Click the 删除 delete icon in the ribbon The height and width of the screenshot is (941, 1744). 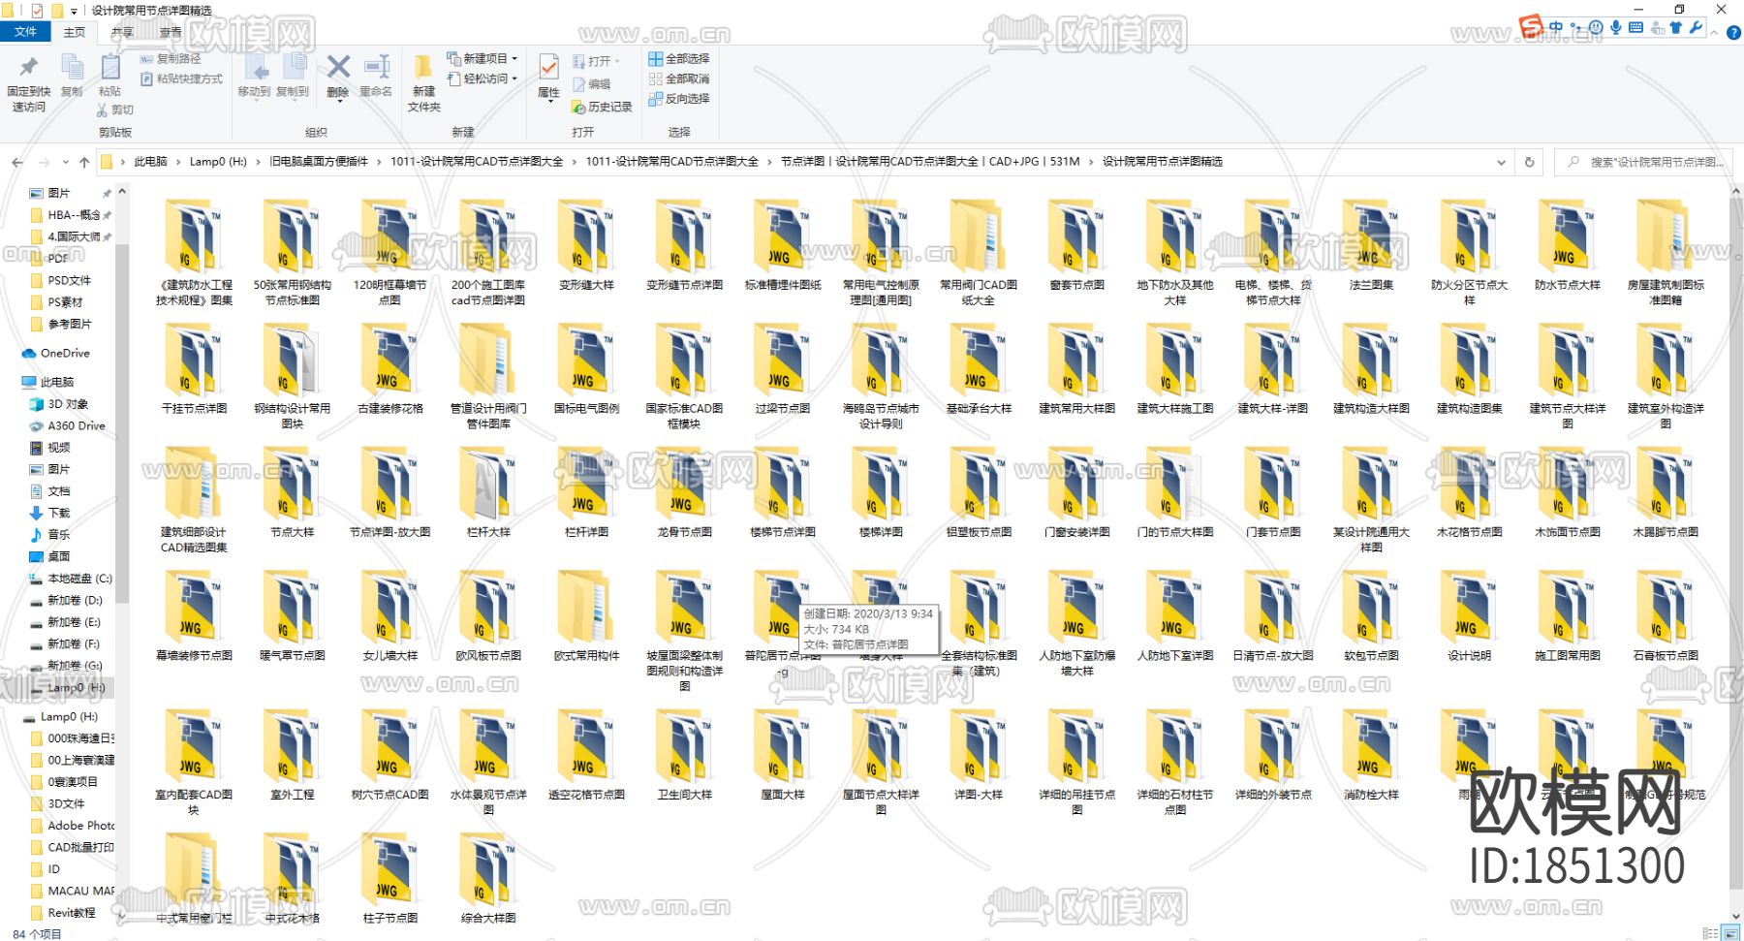(x=338, y=67)
